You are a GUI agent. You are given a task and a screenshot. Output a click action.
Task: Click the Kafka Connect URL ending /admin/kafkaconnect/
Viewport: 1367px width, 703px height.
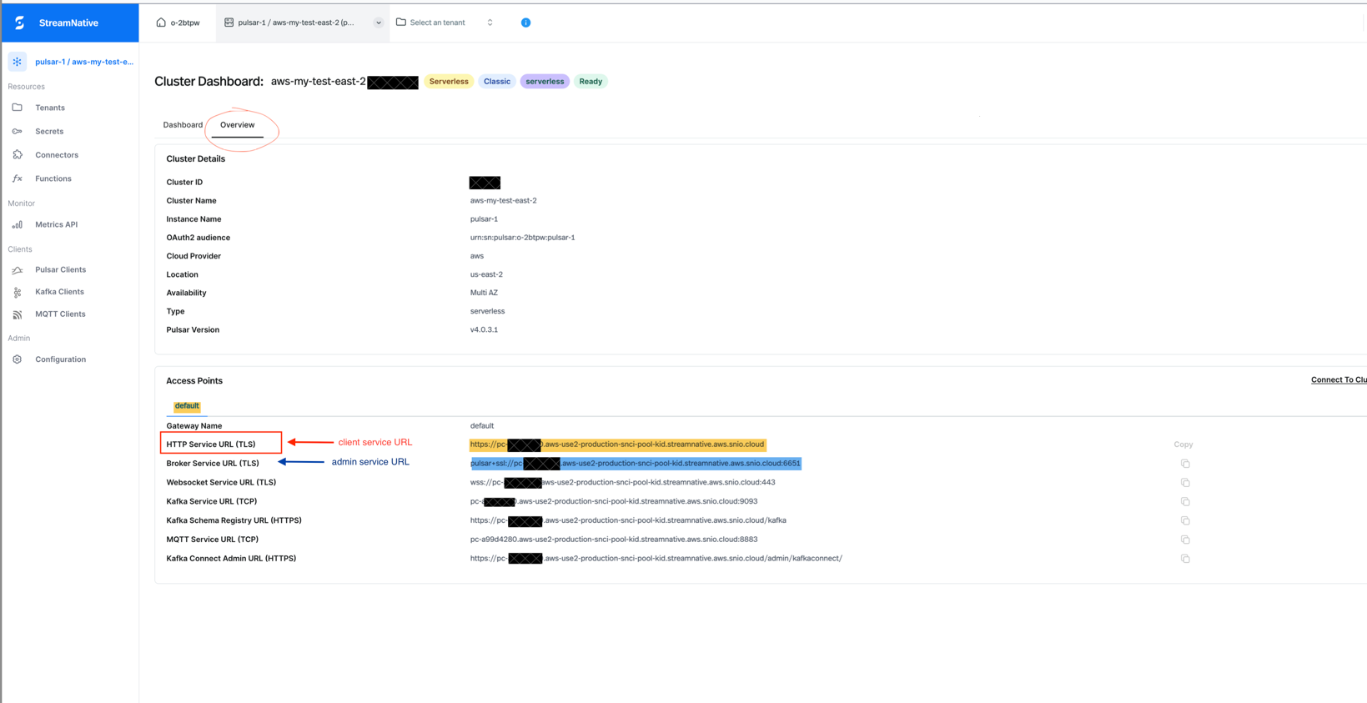(x=656, y=559)
